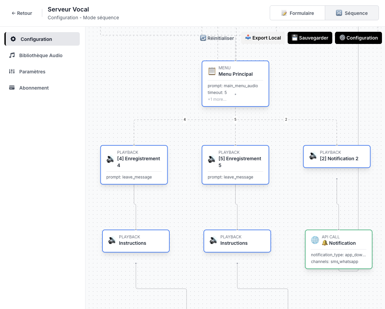Click the Sauvegarder button
The height and width of the screenshot is (309, 385).
coord(310,38)
